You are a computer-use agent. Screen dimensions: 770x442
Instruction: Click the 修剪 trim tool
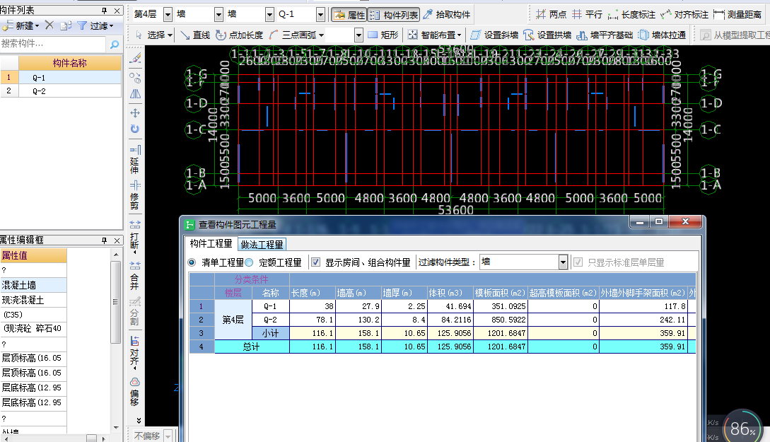(135, 195)
